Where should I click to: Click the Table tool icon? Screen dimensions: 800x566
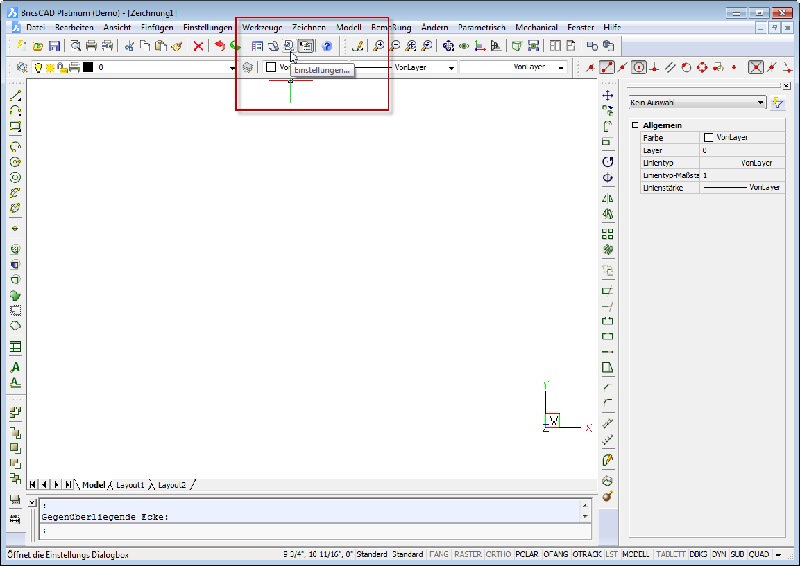pos(15,346)
